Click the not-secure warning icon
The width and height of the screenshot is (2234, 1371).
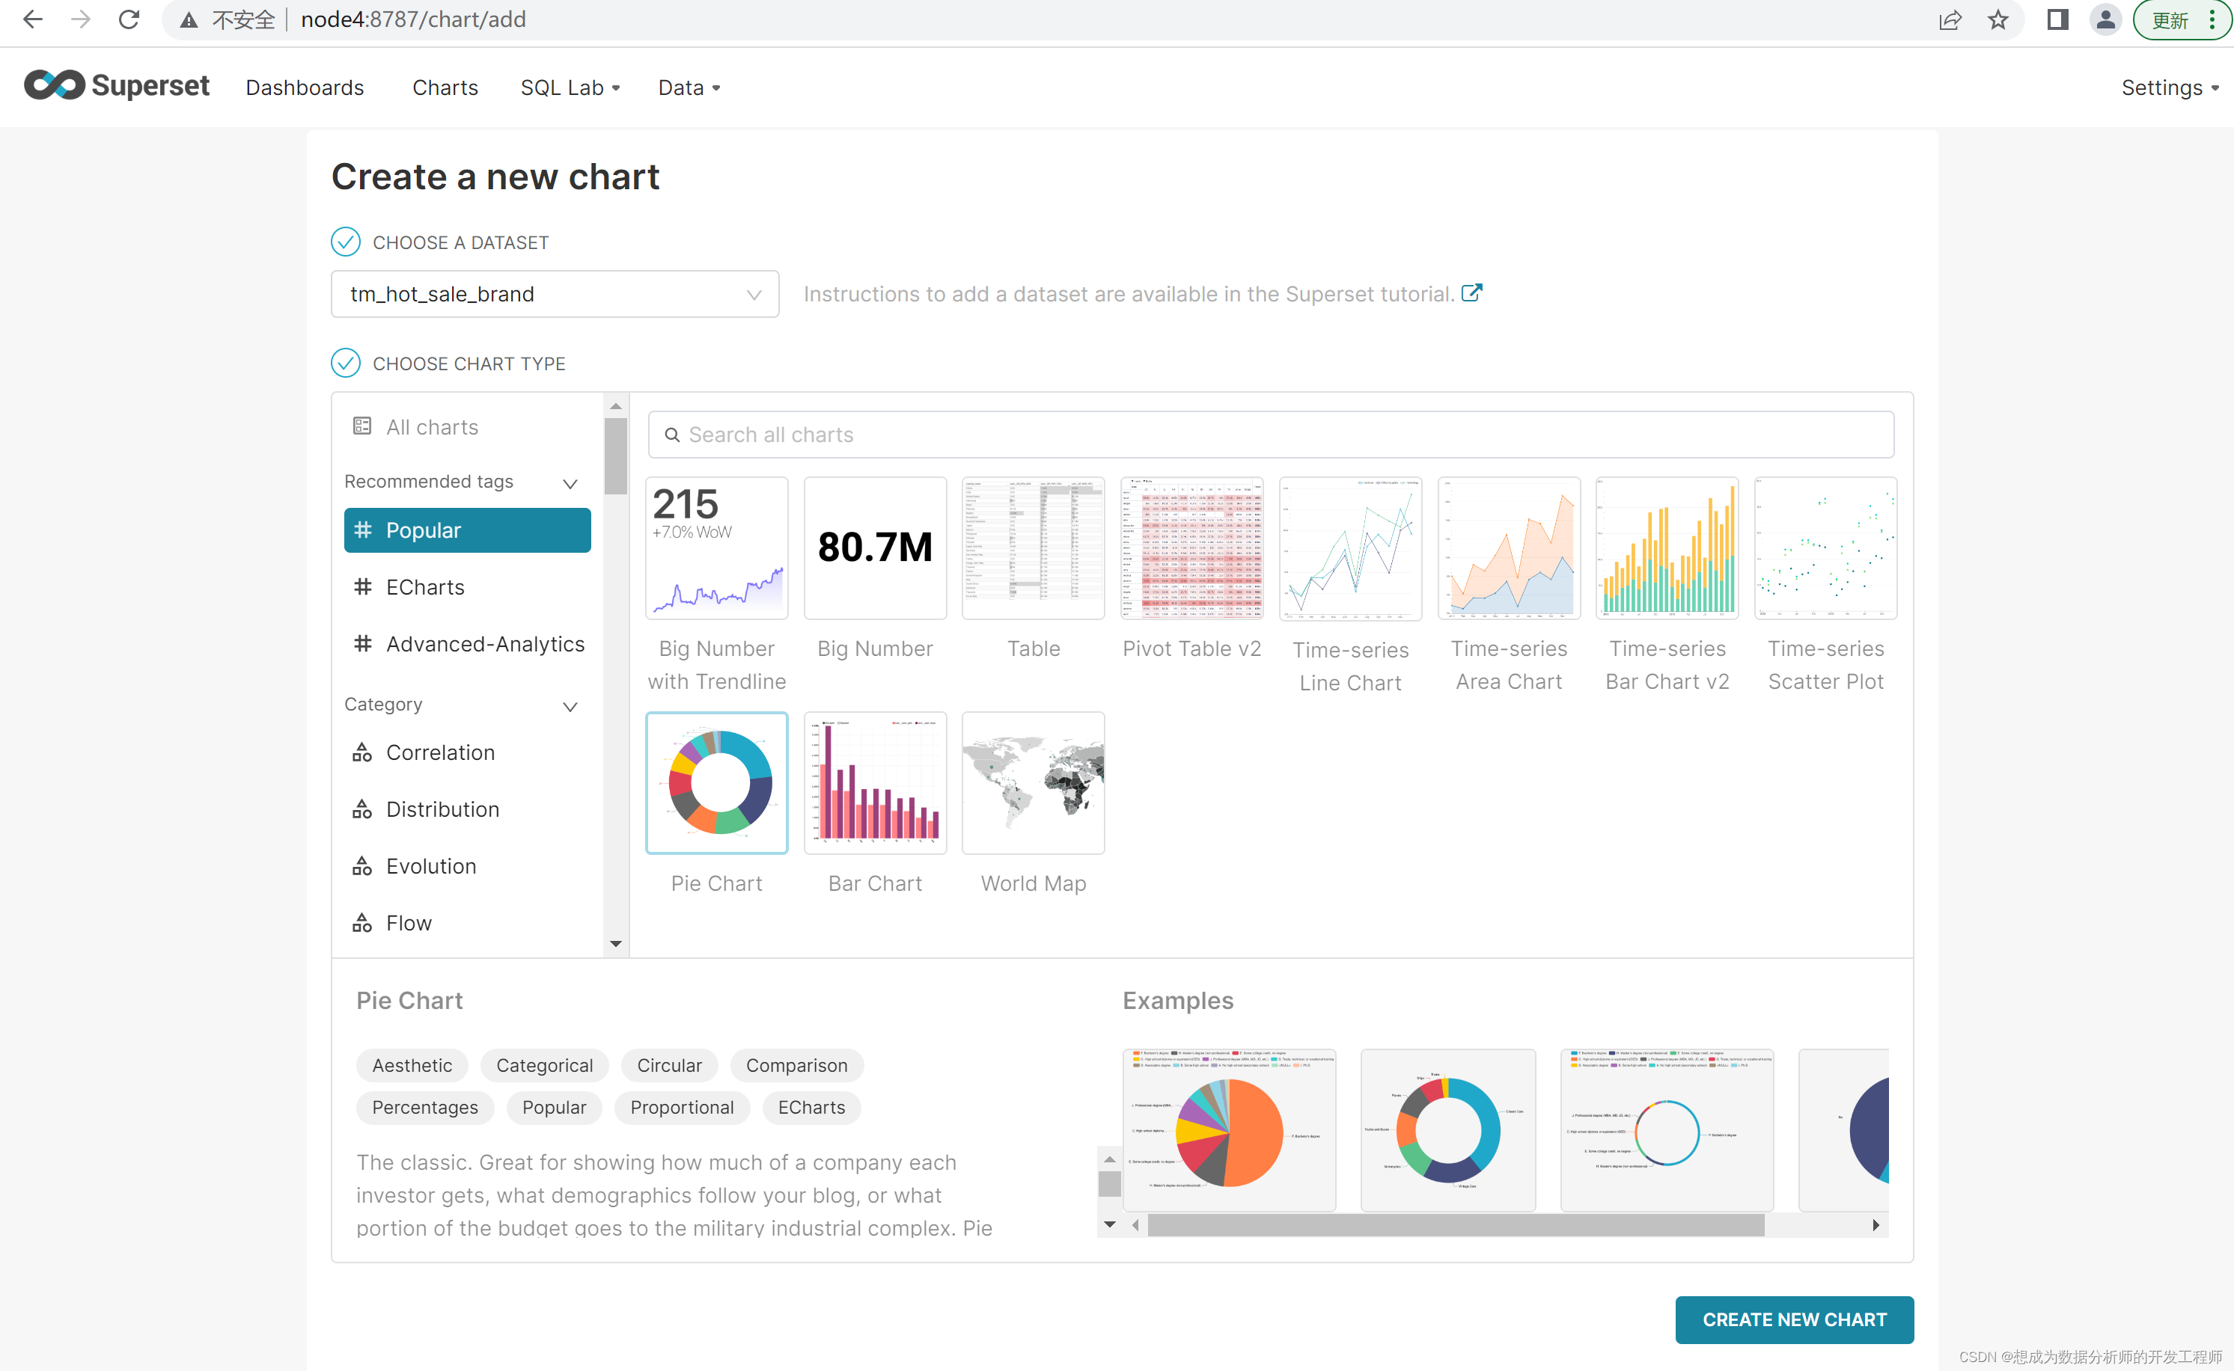(x=189, y=20)
